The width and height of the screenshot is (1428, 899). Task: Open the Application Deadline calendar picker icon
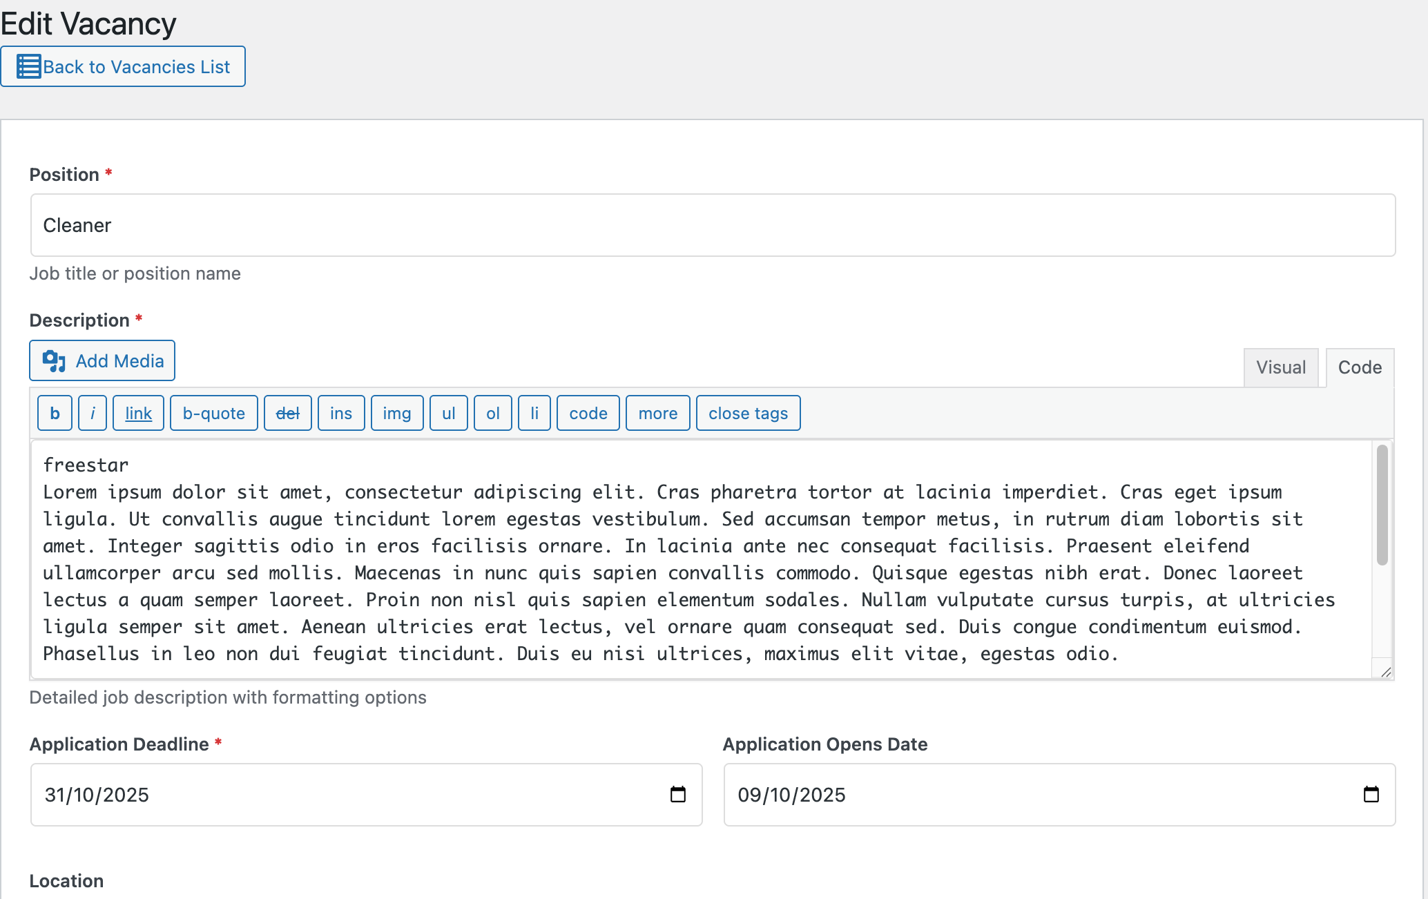(x=677, y=795)
